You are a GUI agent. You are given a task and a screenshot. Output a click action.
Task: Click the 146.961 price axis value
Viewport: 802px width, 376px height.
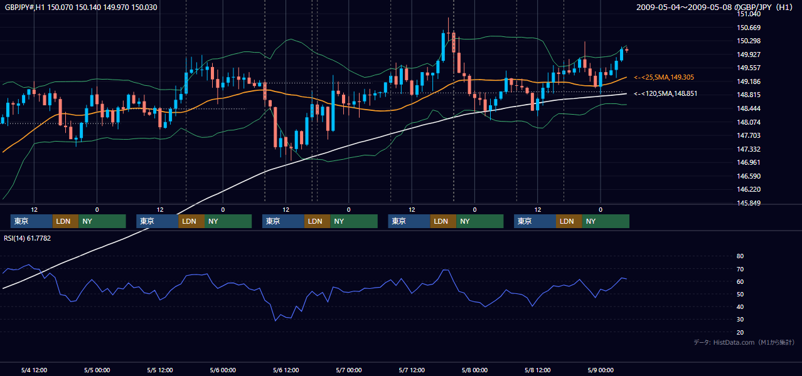click(749, 162)
